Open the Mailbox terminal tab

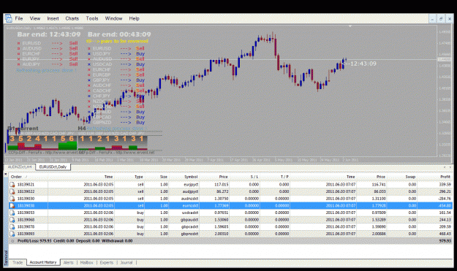point(86,262)
